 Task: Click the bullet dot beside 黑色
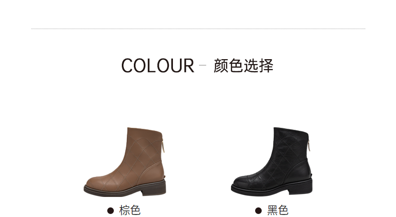(x=258, y=210)
